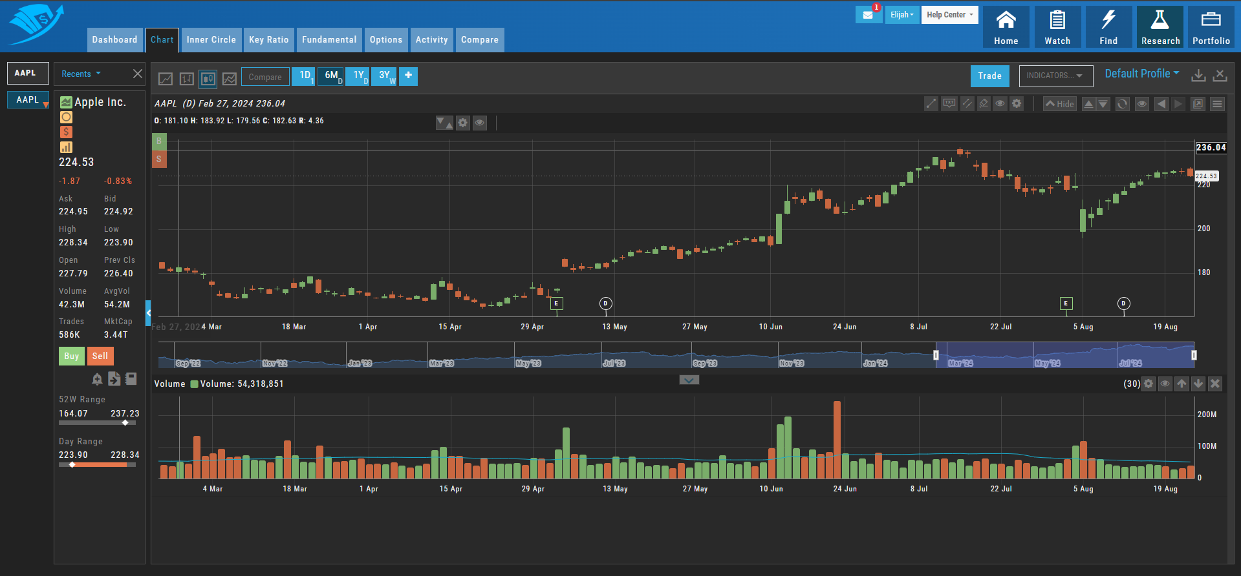
Task: Select the parallel channel lines drawing tool
Action: 967,104
